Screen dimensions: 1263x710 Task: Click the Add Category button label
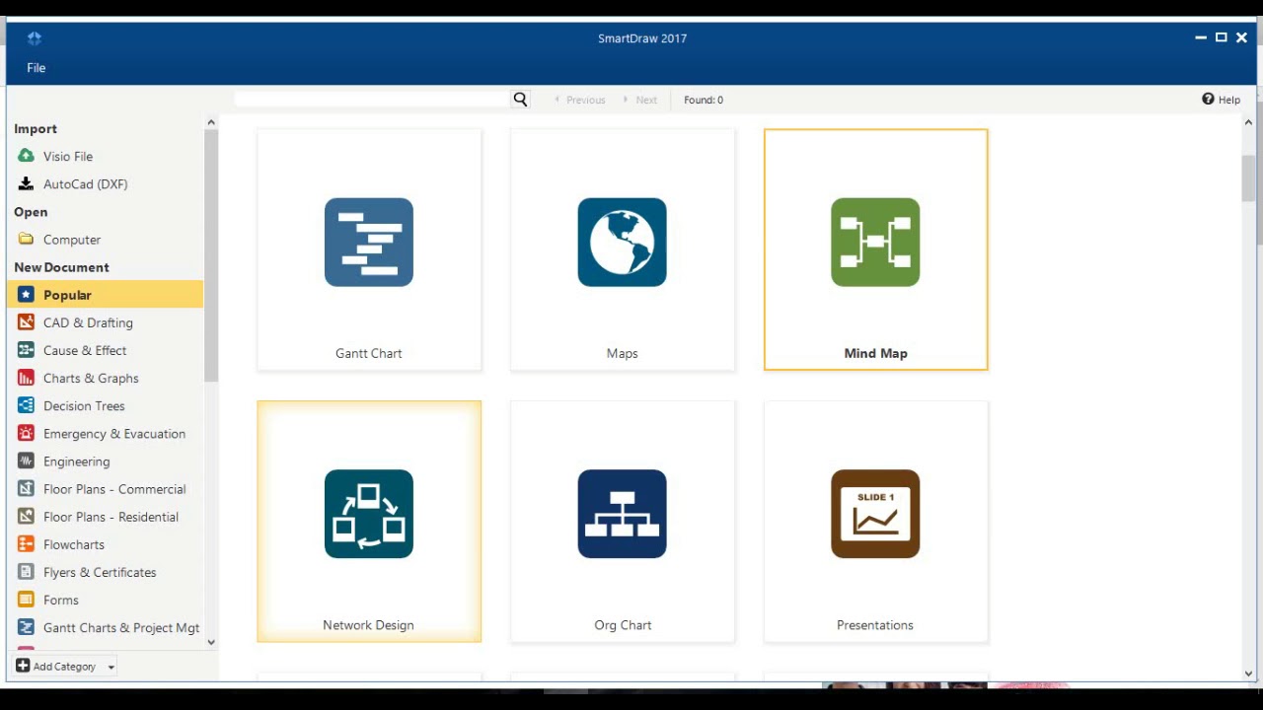pyautogui.click(x=64, y=667)
